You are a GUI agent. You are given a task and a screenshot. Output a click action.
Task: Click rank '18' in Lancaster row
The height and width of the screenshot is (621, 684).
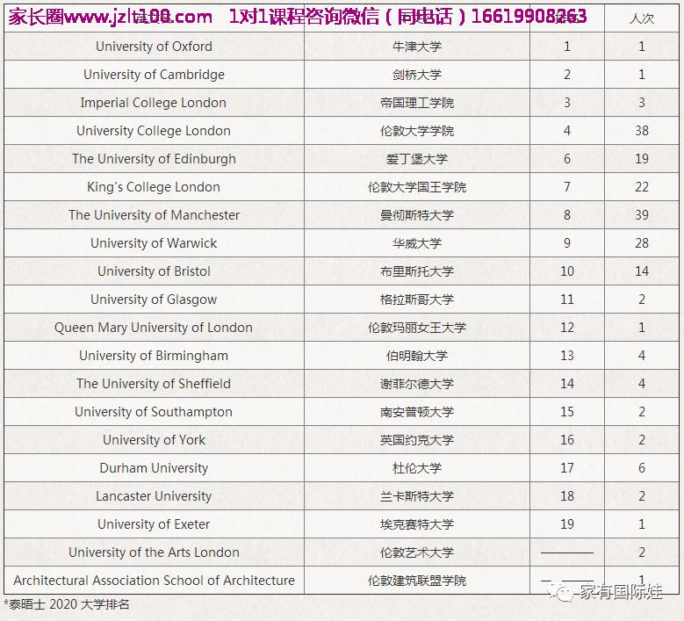(567, 496)
